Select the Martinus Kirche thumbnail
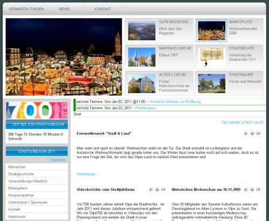 click(x=141, y=57)
